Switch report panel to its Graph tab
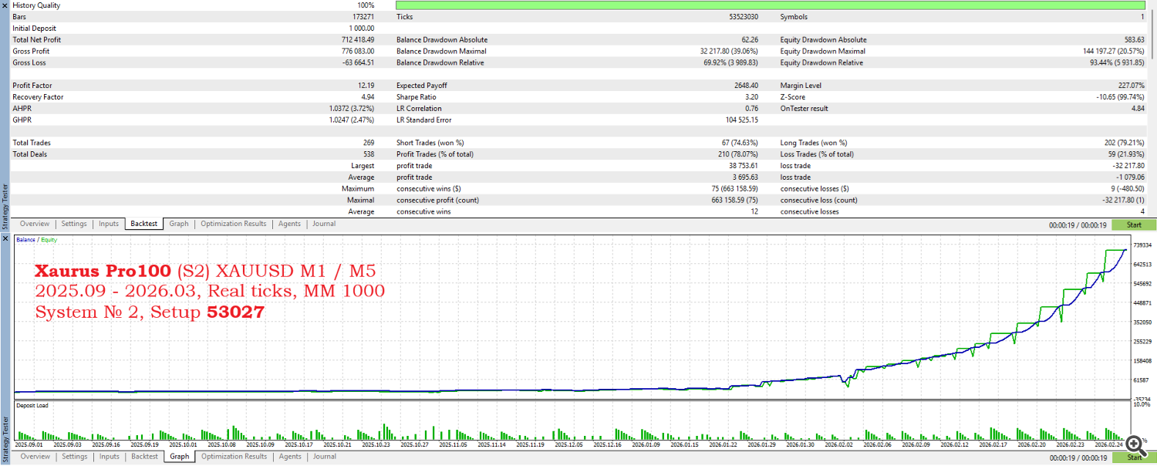The image size is (1157, 466). coord(179,224)
